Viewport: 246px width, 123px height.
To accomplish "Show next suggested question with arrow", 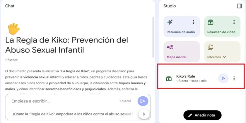I will pos(144,114).
